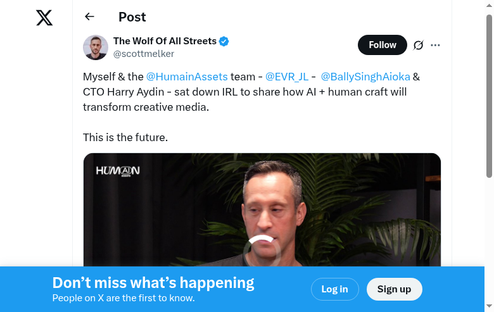Viewport: 494px width, 312px height.
Task: Click the scrollbar down arrow
Action: click(489, 307)
